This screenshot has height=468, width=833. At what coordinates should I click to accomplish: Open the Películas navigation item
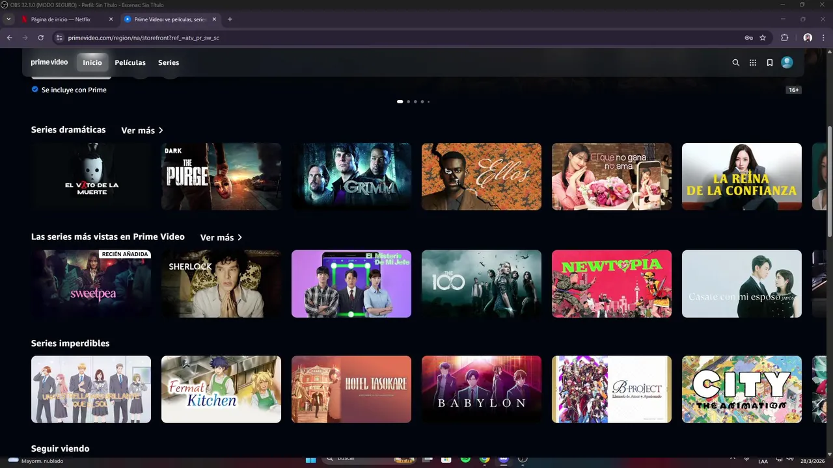click(x=130, y=63)
